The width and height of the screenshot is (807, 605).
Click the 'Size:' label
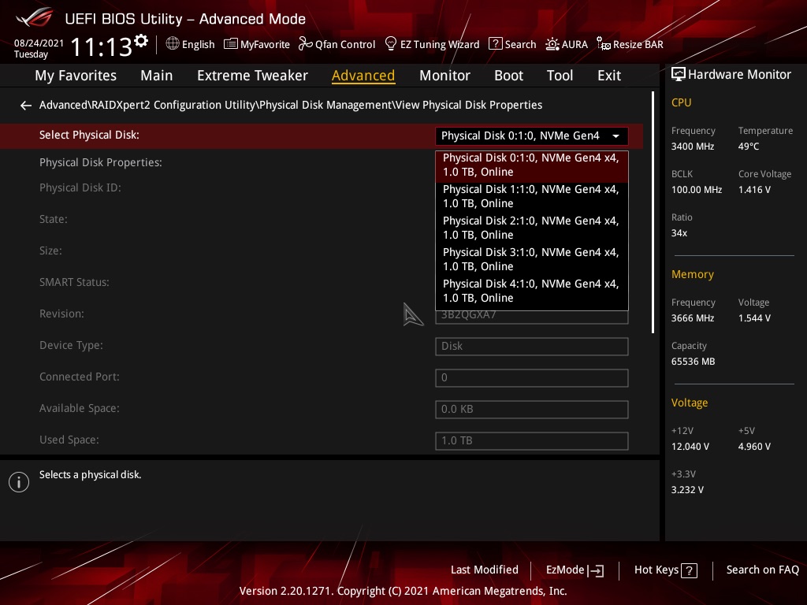coord(50,251)
